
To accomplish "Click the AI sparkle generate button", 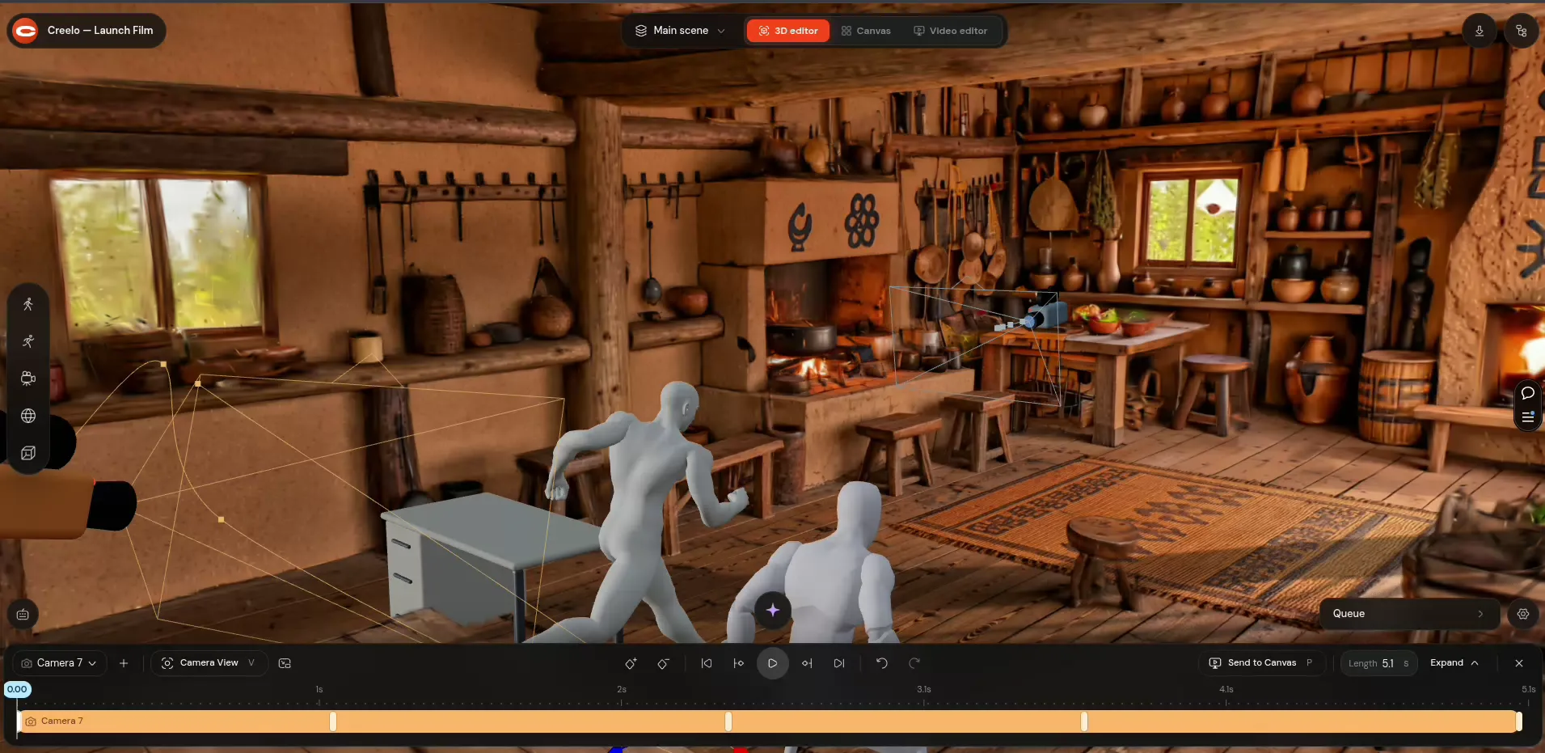I will click(x=773, y=610).
